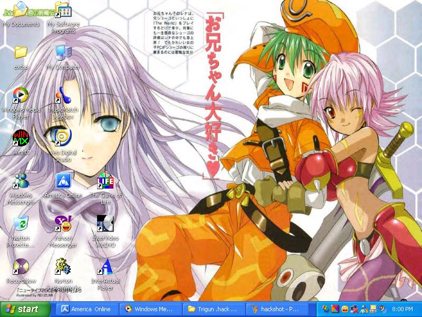Launch RecordNow desktop shortcut

pyautogui.click(x=21, y=271)
